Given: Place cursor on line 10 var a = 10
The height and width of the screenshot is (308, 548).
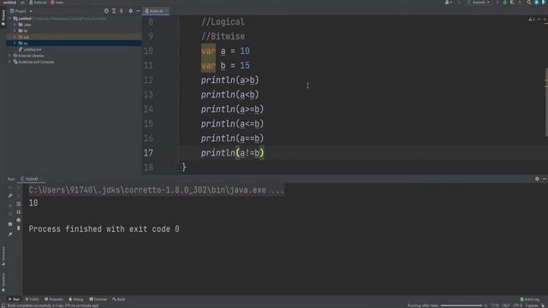Looking at the screenshot, I should coord(225,51).
